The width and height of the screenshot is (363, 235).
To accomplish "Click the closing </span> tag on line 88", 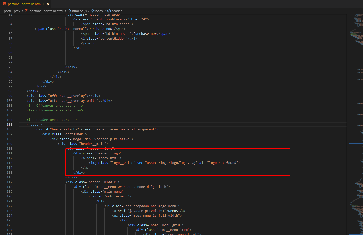I will point(88,43).
